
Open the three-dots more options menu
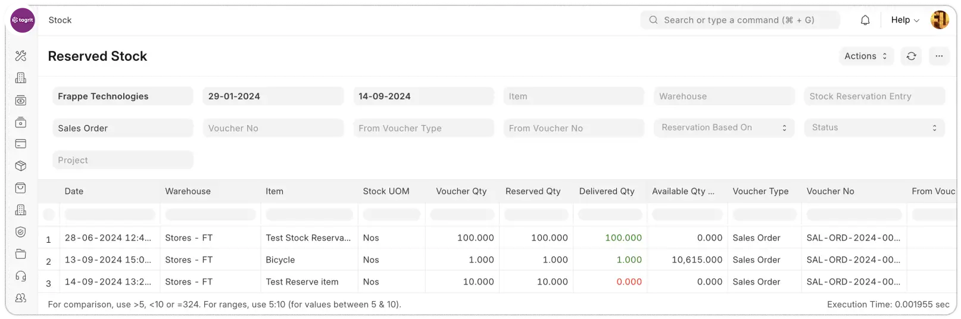939,56
